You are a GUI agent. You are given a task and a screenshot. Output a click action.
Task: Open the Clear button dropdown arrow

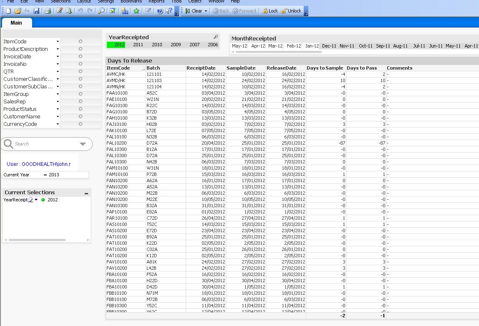[x=206, y=11]
